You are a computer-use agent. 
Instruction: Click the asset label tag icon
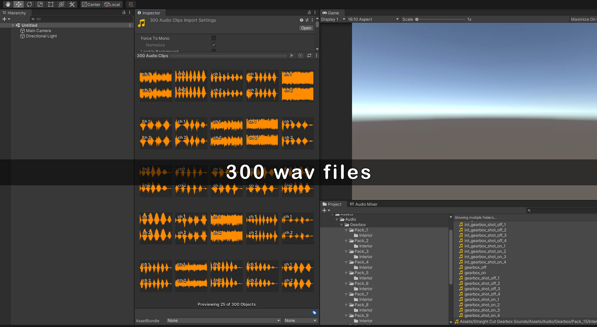coord(314,313)
